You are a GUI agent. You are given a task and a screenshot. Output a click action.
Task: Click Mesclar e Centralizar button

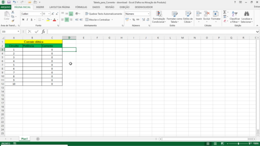pos(97,20)
